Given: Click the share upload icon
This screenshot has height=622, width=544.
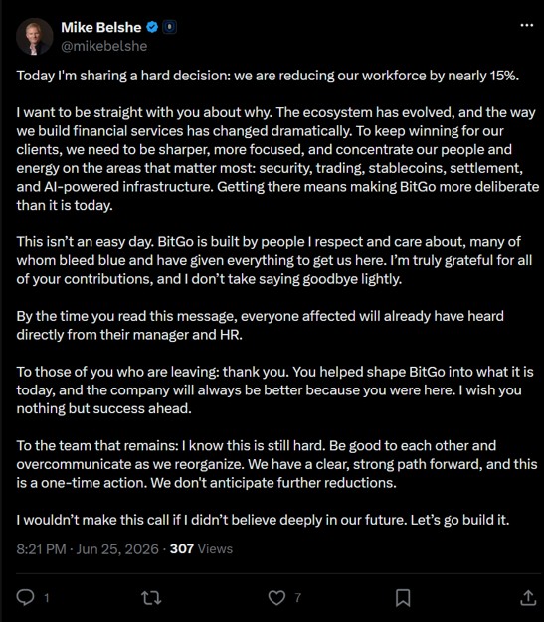Looking at the screenshot, I should coord(528,597).
